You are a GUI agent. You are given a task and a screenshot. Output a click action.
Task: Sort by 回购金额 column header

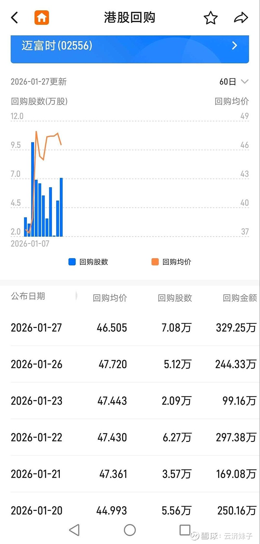240,298
